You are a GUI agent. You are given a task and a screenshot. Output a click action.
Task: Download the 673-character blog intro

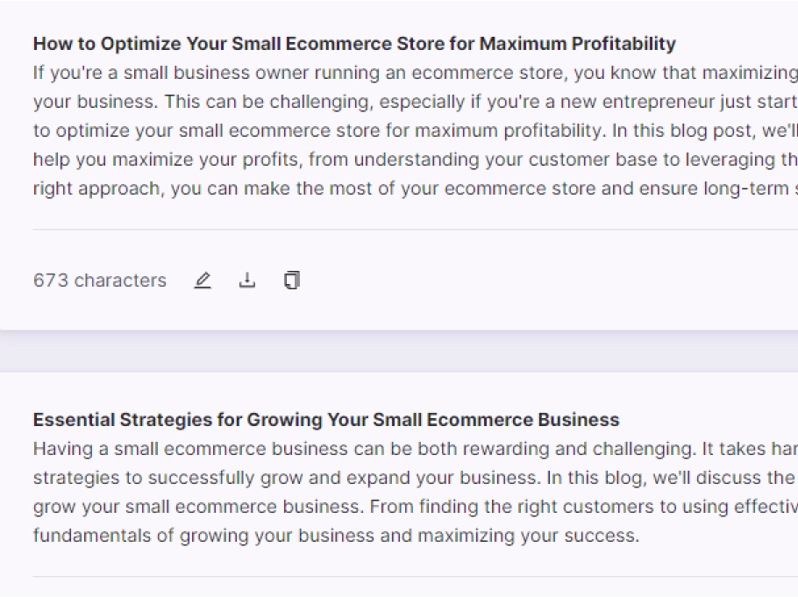(x=246, y=280)
